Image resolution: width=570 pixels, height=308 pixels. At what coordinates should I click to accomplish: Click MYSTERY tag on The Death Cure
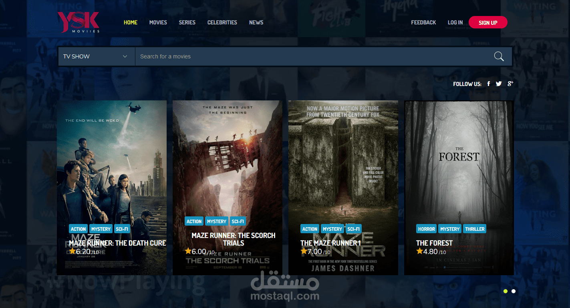(x=101, y=229)
